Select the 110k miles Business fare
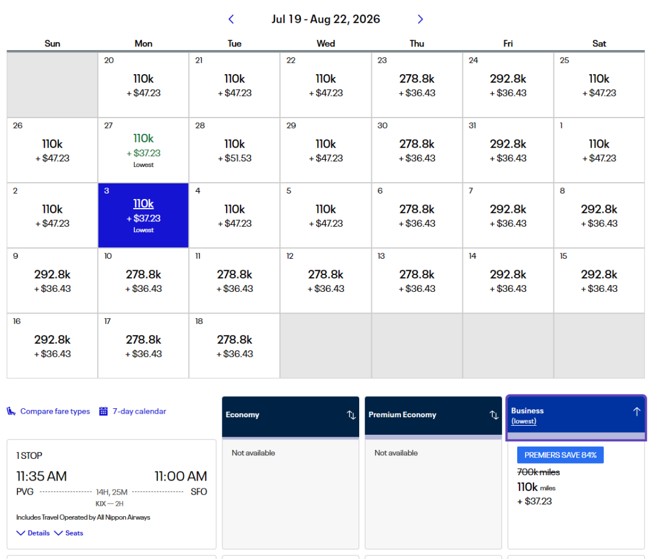The image size is (651, 559). point(576,487)
